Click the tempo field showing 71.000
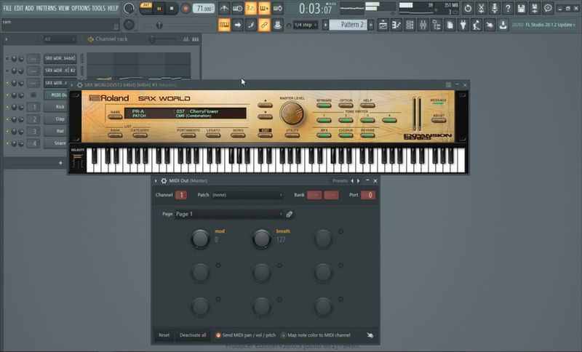 [204, 8]
